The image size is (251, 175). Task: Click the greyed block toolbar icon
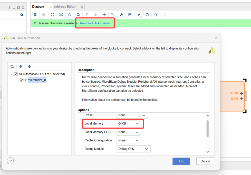[x=165, y=15]
